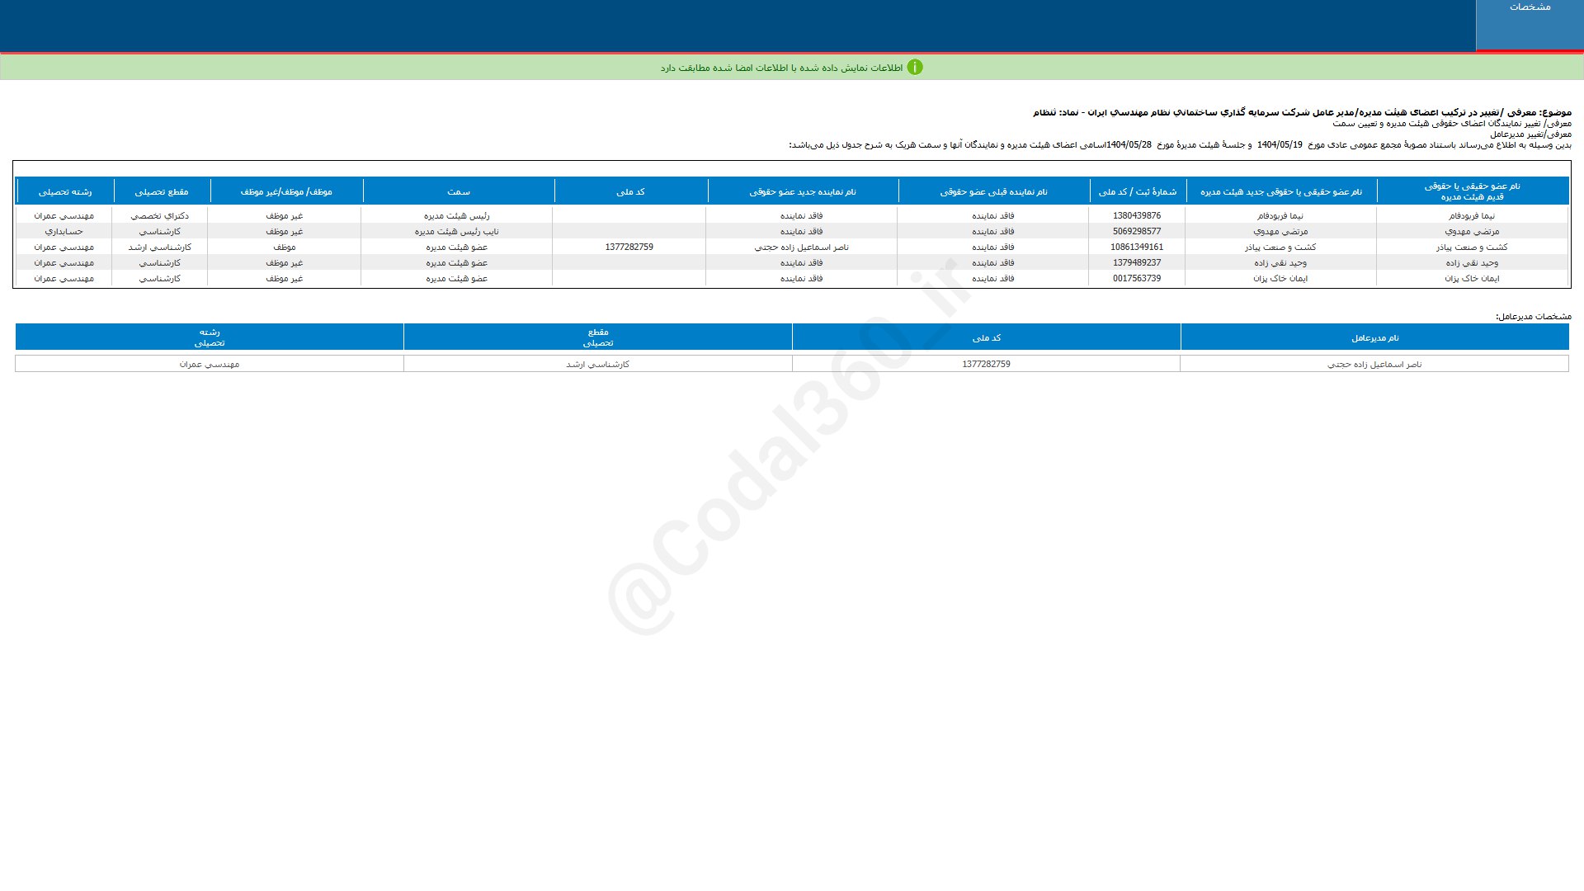Click the position رئیس هیئت مدیره
The image size is (1584, 891).
click(457, 216)
